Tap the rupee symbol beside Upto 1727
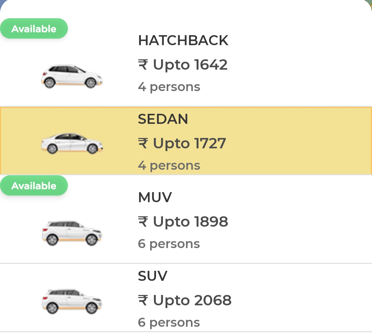Screen dimensions: 372x334 143,143
